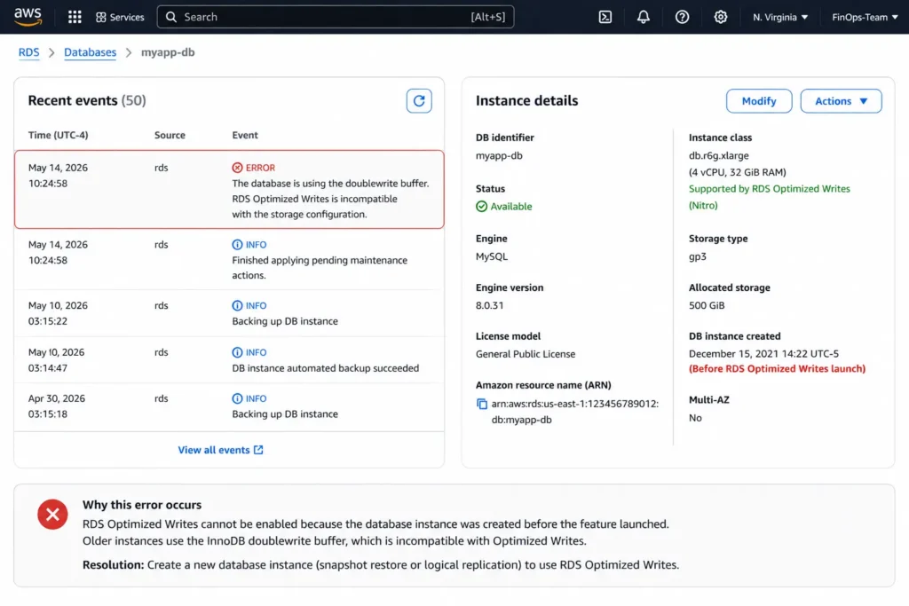909x606 pixels.
Task: Open the notifications bell
Action: [x=643, y=18]
